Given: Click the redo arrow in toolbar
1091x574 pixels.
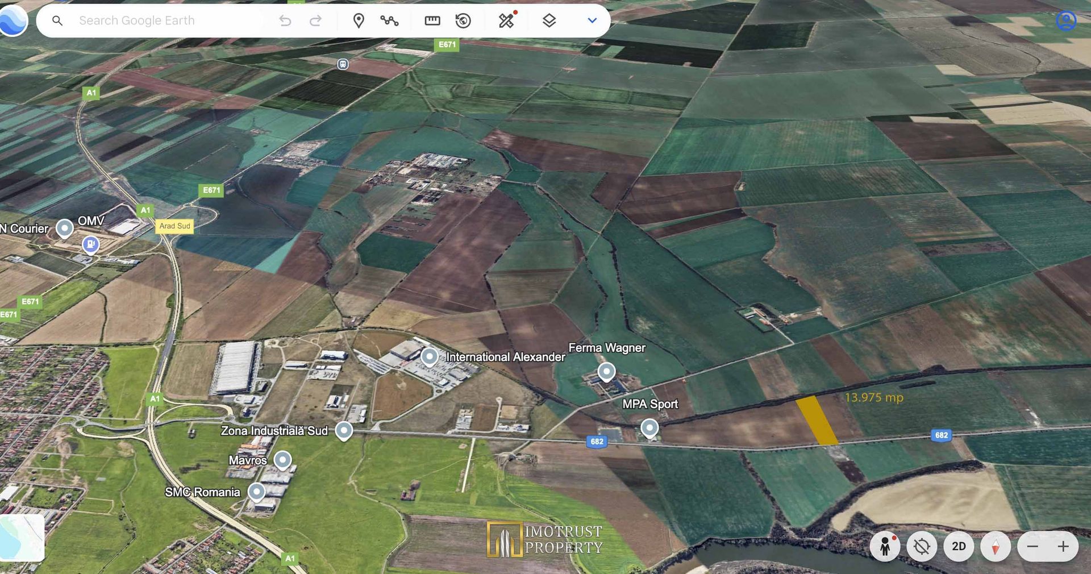Looking at the screenshot, I should pyautogui.click(x=315, y=21).
